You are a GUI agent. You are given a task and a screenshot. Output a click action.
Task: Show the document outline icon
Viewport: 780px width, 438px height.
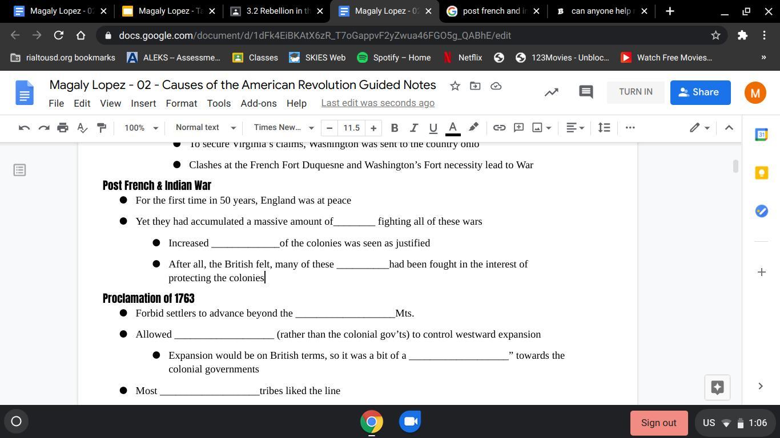click(x=19, y=170)
